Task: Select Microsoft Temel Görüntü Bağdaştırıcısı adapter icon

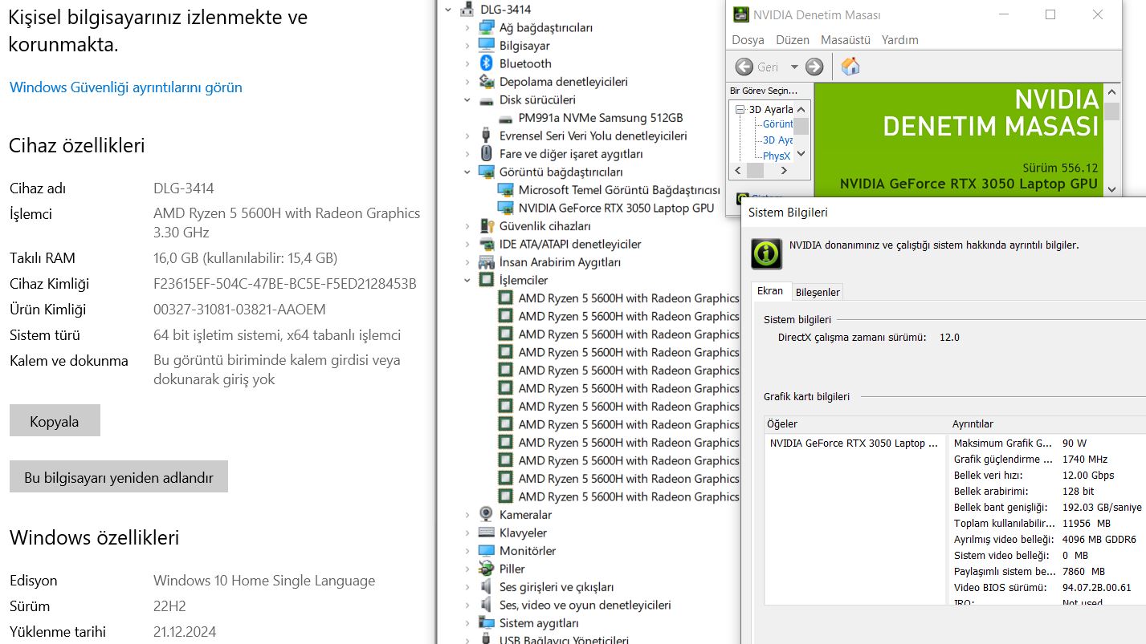Action: point(505,190)
